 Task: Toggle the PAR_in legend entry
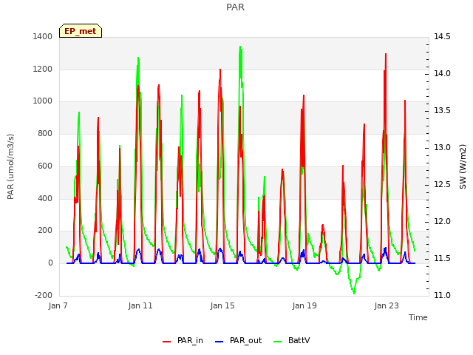click(x=183, y=341)
